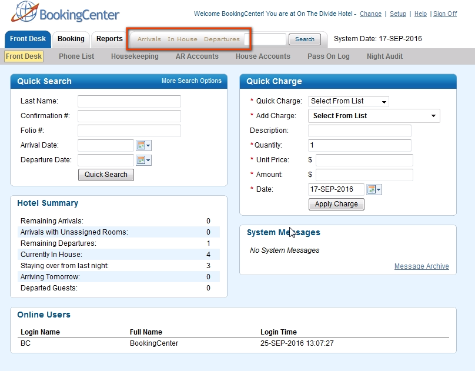
Task: Select the 25-SEP-2016 13:07:27 login time
Action: 297,343
